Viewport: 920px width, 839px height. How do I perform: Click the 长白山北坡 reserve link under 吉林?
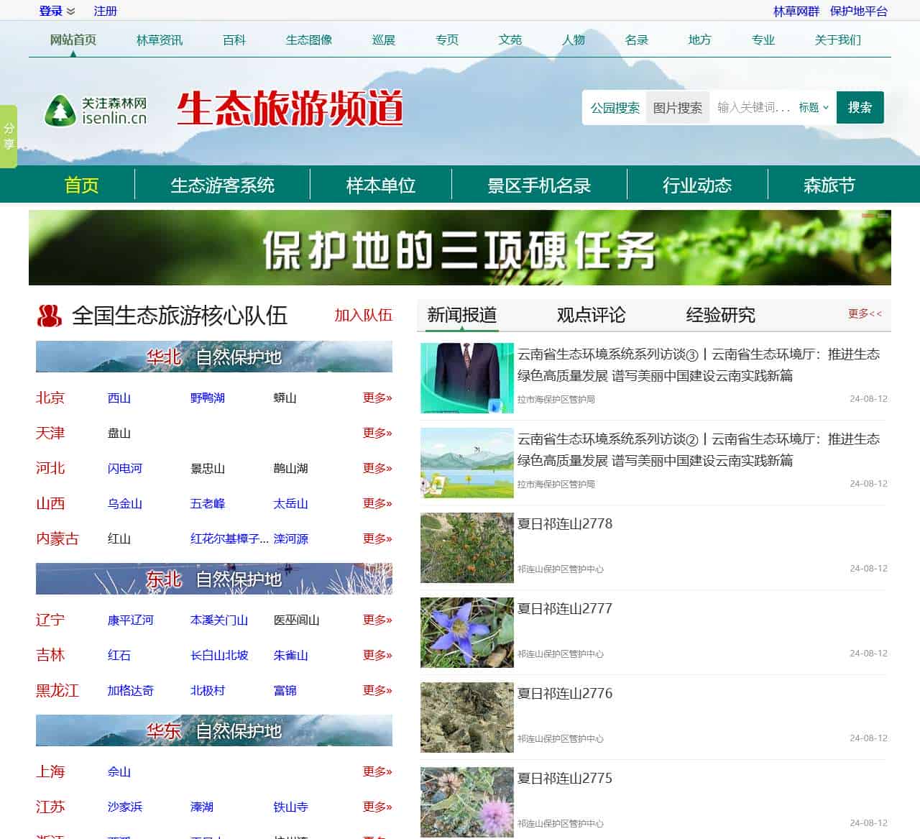click(220, 655)
